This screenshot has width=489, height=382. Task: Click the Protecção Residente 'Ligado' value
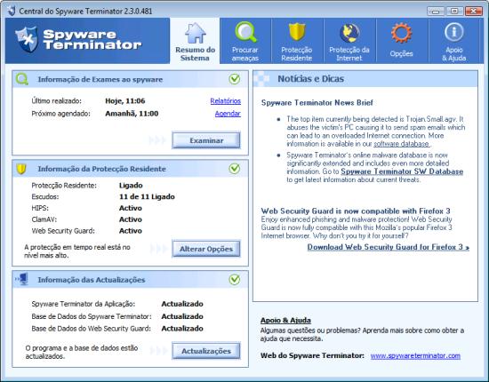(131, 186)
